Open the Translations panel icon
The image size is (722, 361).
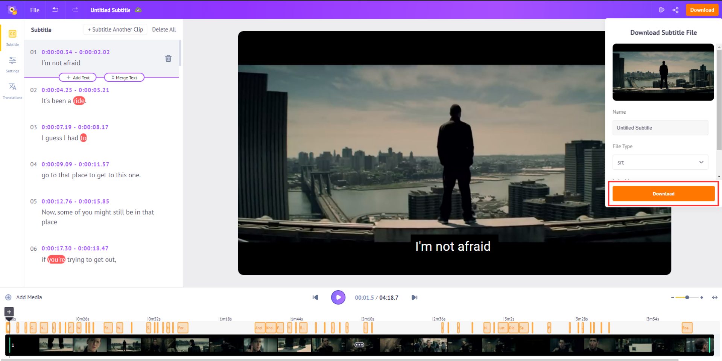tap(12, 90)
